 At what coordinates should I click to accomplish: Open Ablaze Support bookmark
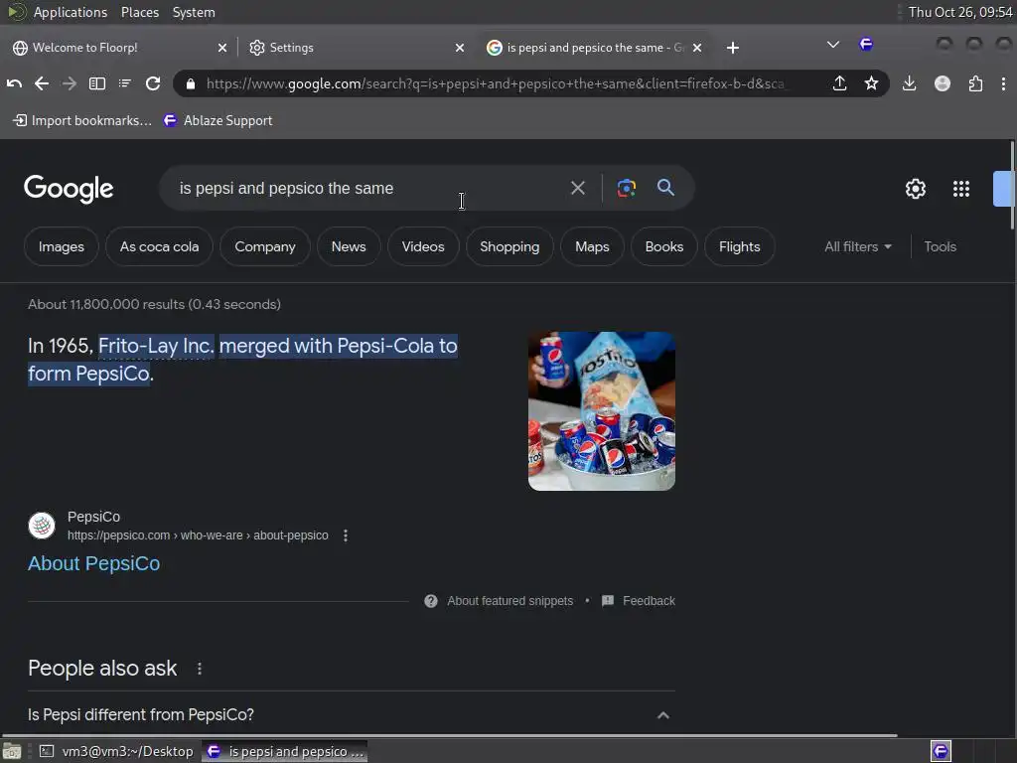[218, 120]
